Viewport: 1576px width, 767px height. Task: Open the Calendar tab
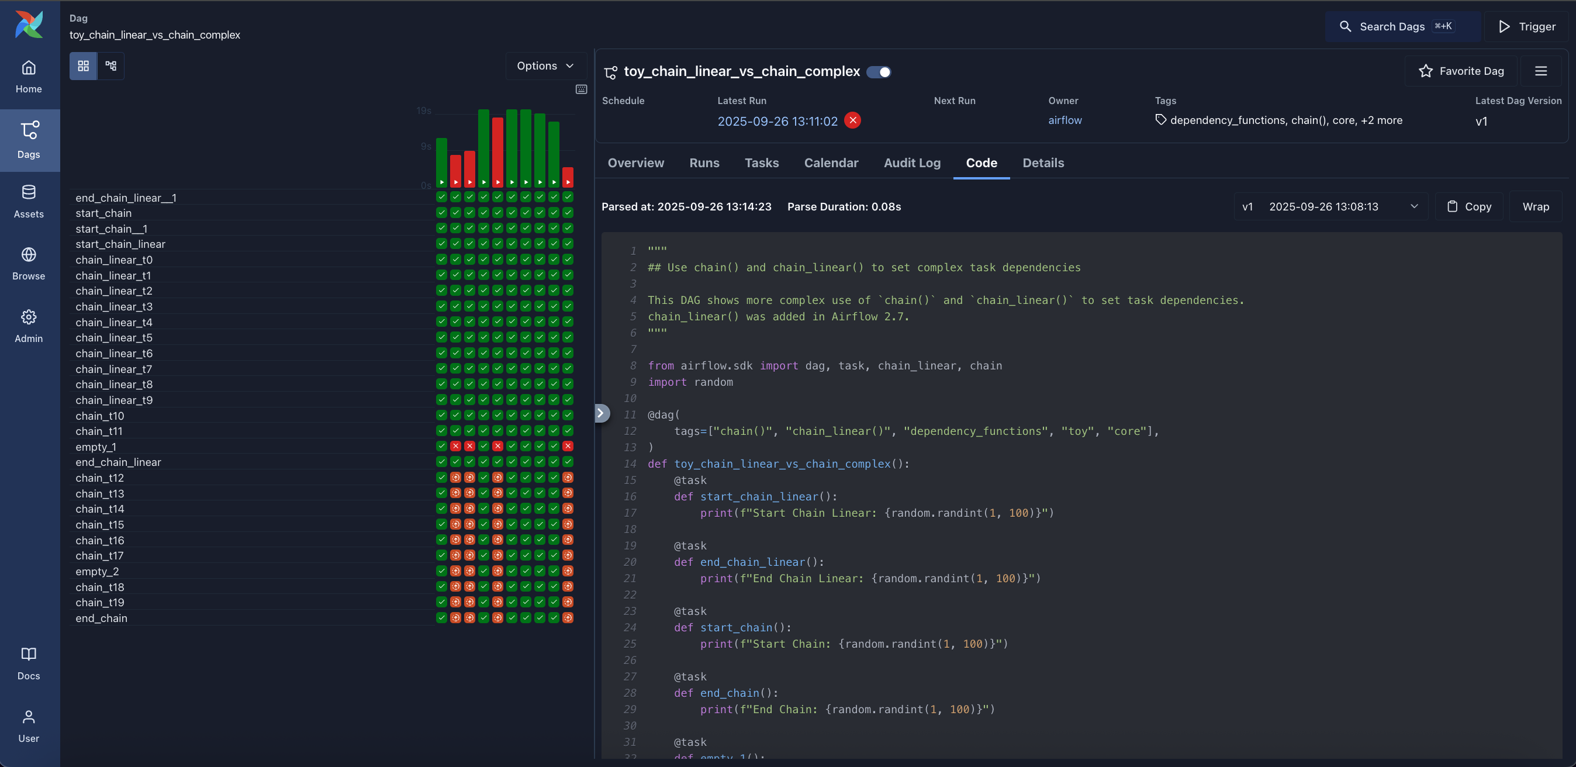pos(831,163)
